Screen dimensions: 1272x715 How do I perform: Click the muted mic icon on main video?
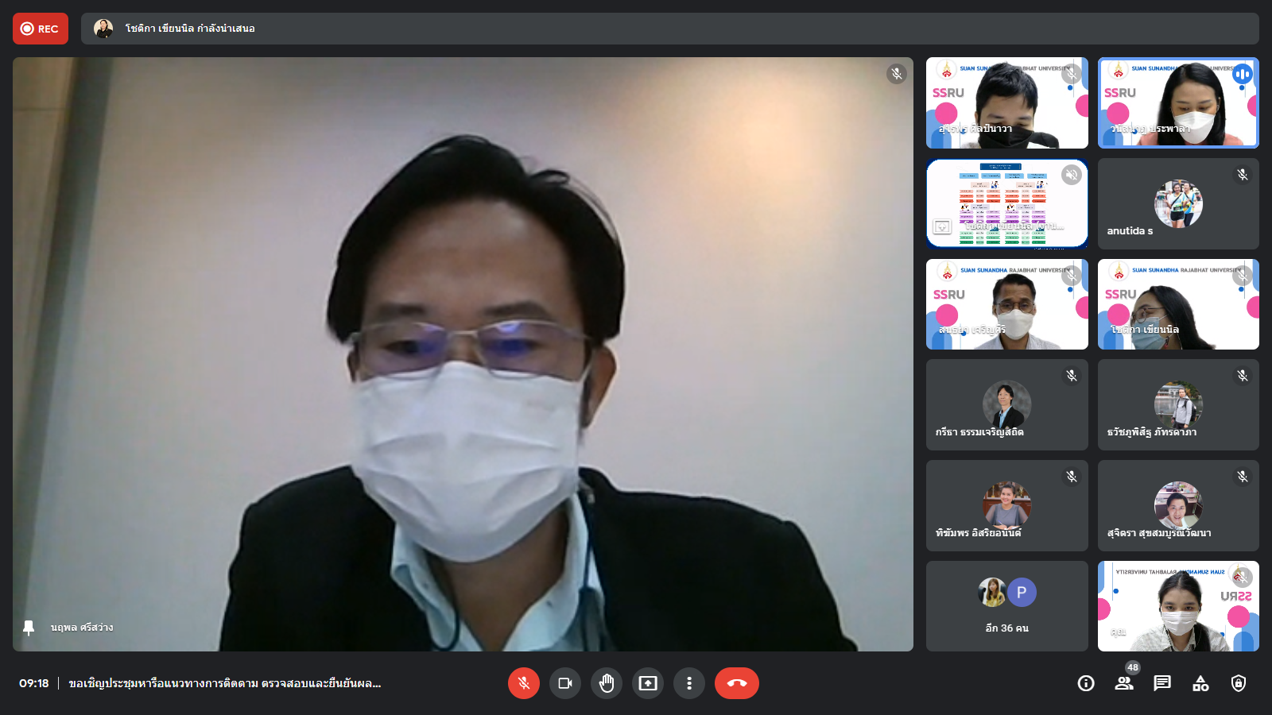(897, 74)
